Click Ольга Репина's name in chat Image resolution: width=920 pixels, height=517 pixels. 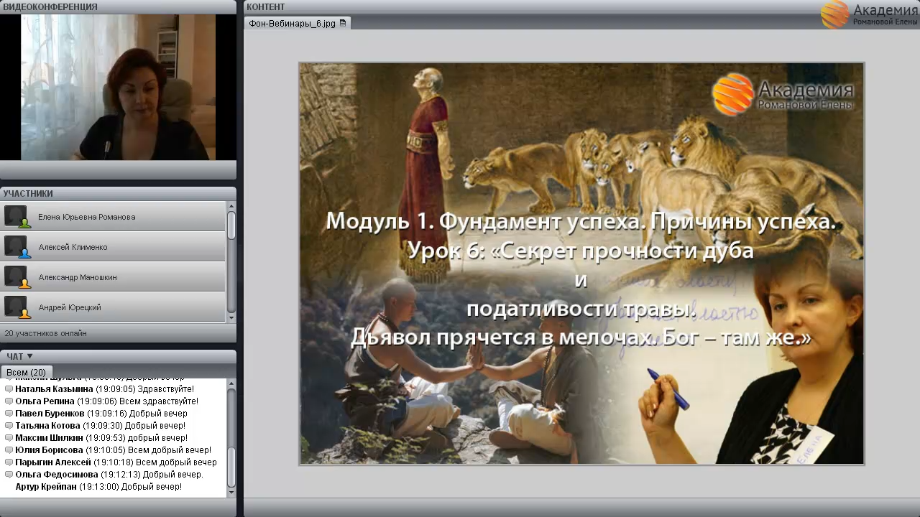pyautogui.click(x=45, y=401)
